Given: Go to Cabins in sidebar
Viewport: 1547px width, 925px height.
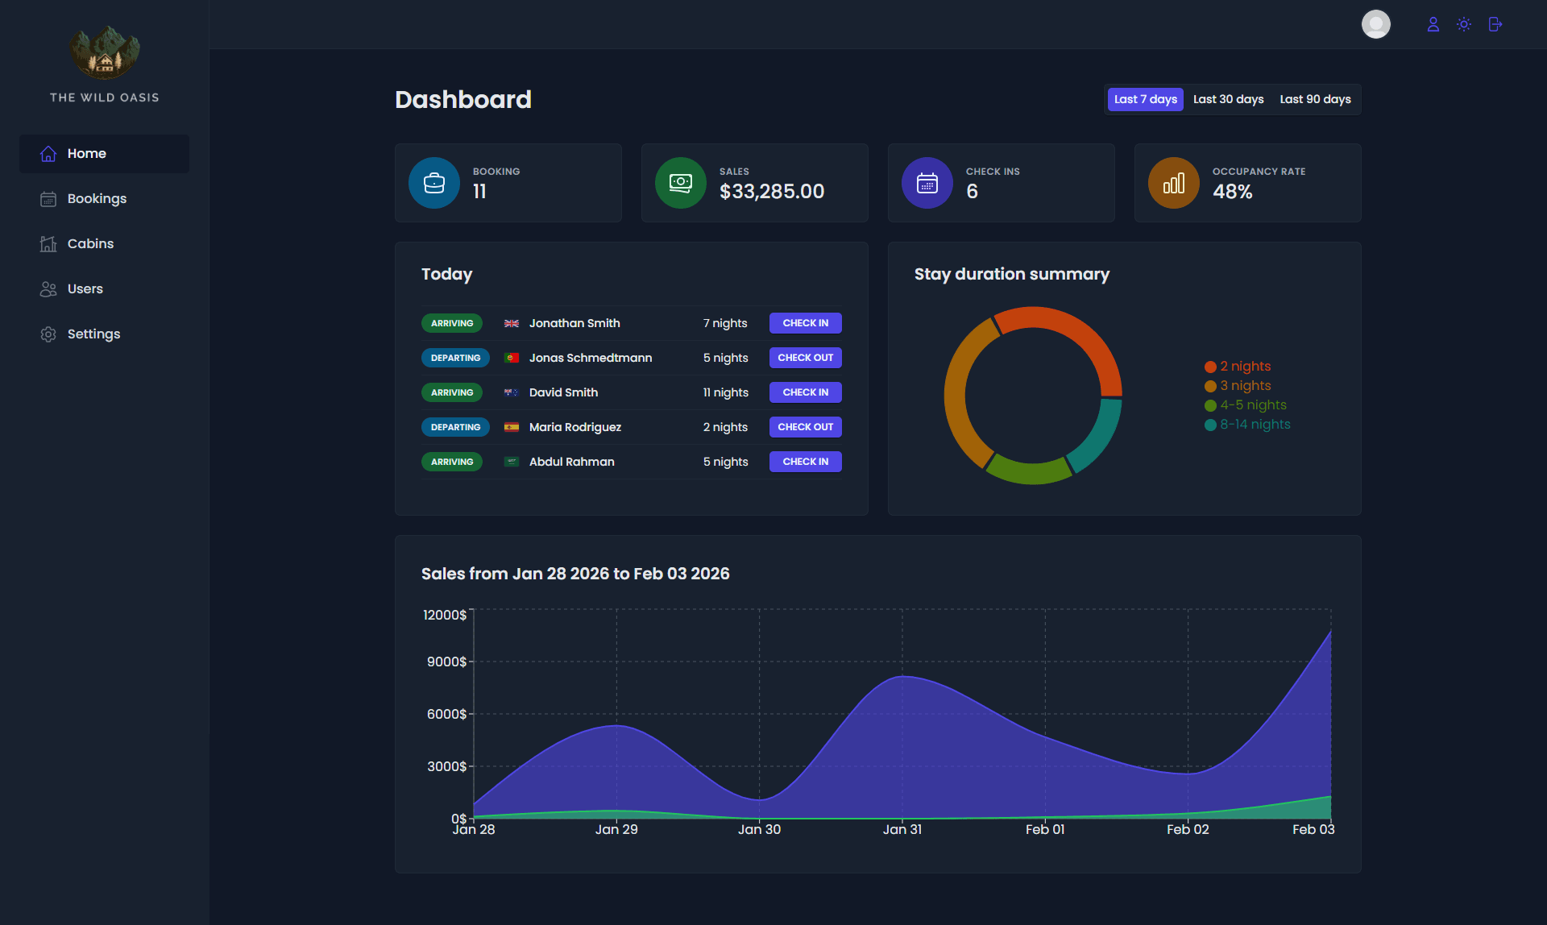Looking at the screenshot, I should click(x=90, y=243).
